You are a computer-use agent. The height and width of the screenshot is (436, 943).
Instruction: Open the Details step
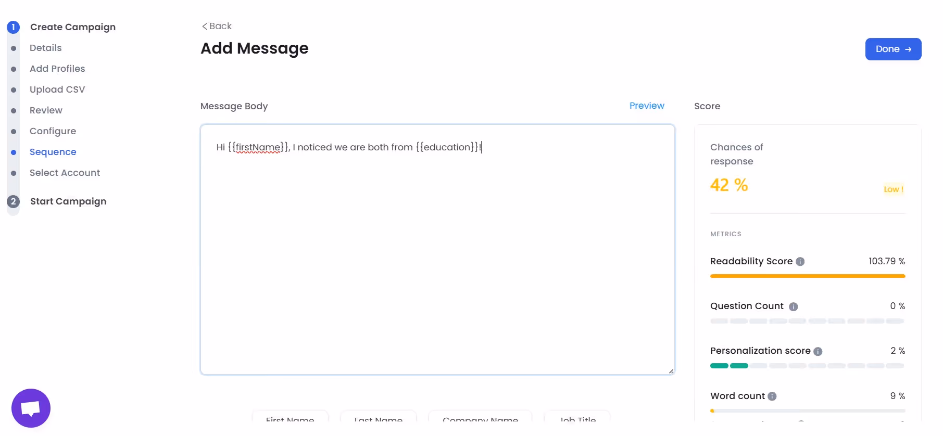click(x=46, y=48)
